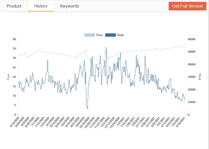Click the vertical Price axis title
Screen dimensions: 209x149
click(x=8, y=77)
